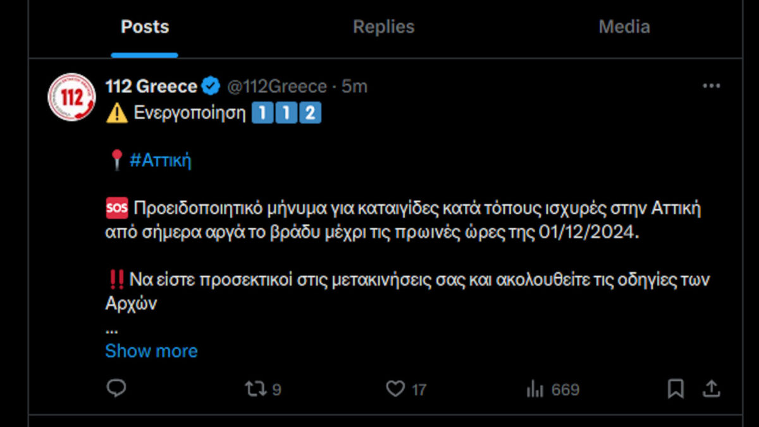Image resolution: width=759 pixels, height=427 pixels.
Task: Open view analytics bar chart icon
Action: (x=535, y=390)
